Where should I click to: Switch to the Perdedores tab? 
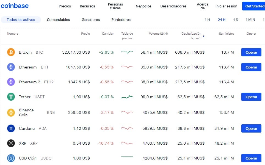click(121, 20)
